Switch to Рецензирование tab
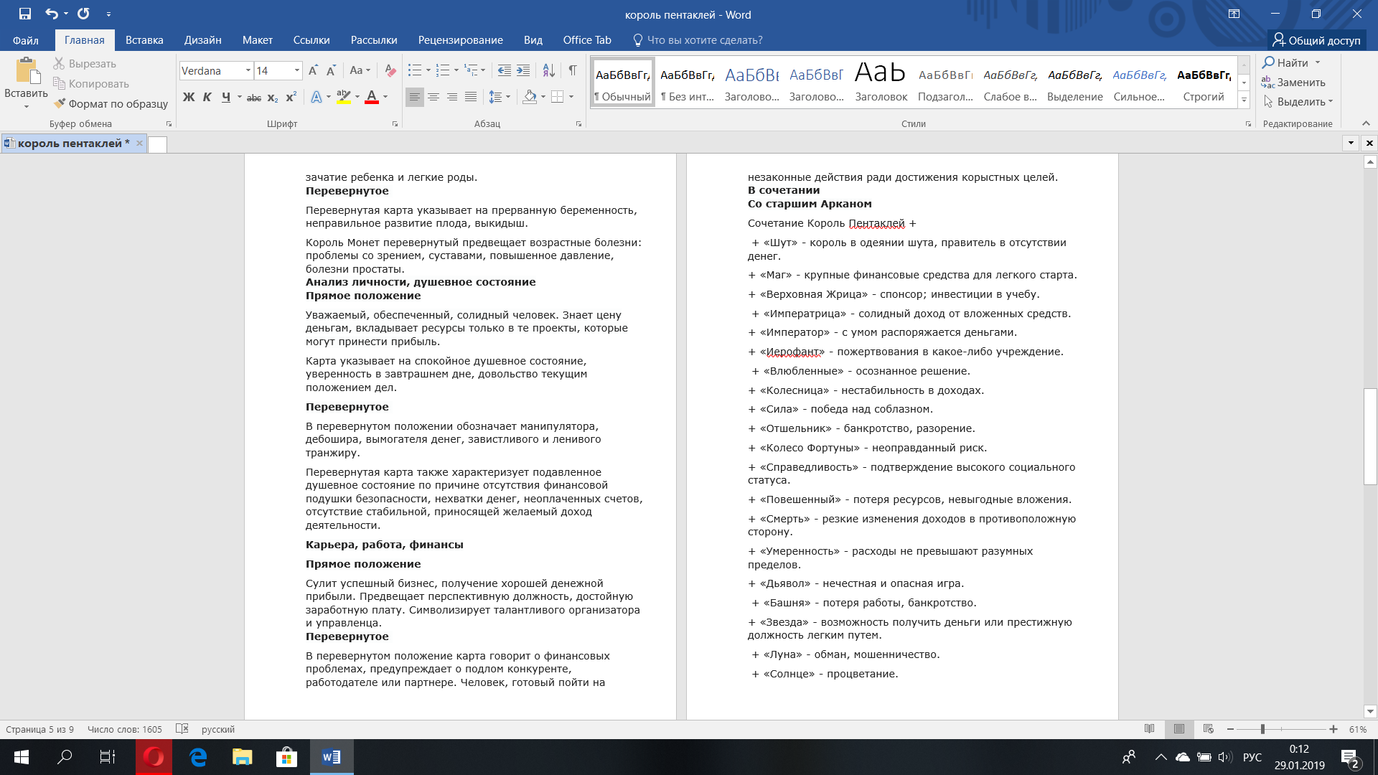Screen dimensions: 1378x775 (460, 40)
